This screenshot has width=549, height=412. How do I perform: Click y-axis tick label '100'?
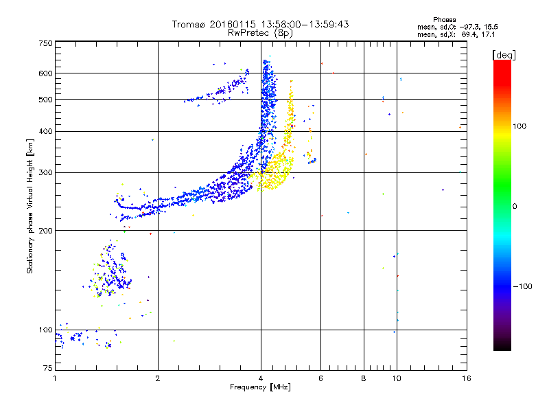pos(45,330)
